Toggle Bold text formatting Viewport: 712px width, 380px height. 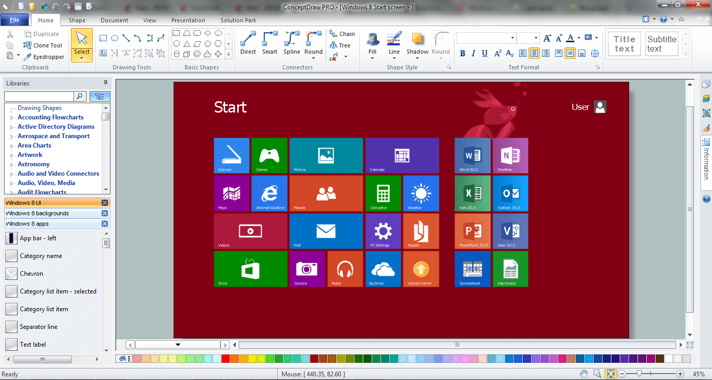(462, 53)
